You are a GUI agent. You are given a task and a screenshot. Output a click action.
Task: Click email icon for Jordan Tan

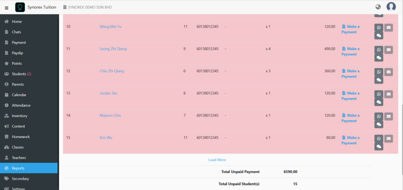click(x=388, y=94)
